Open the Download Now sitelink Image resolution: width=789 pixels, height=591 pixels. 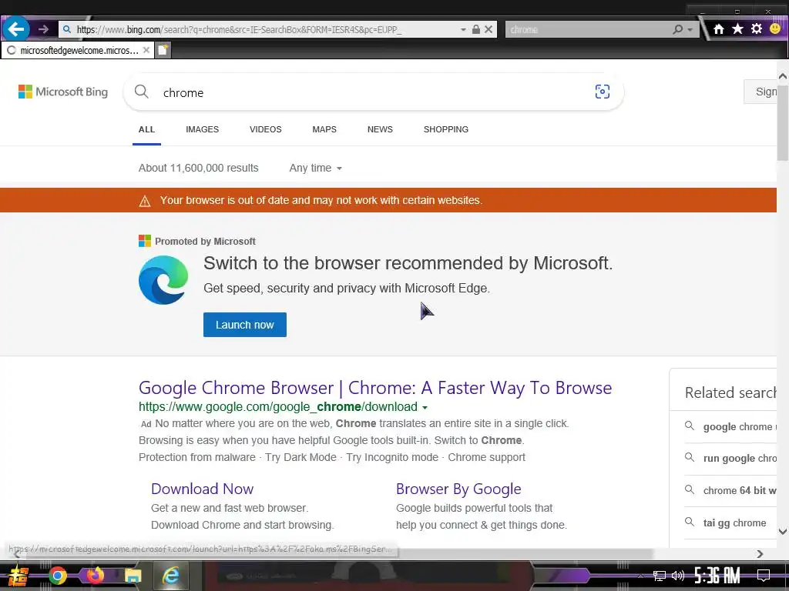pyautogui.click(x=202, y=489)
